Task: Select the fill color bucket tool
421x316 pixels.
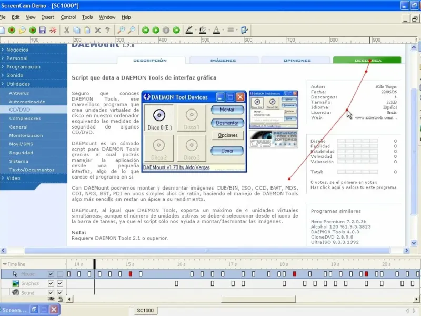Action: [203, 30]
